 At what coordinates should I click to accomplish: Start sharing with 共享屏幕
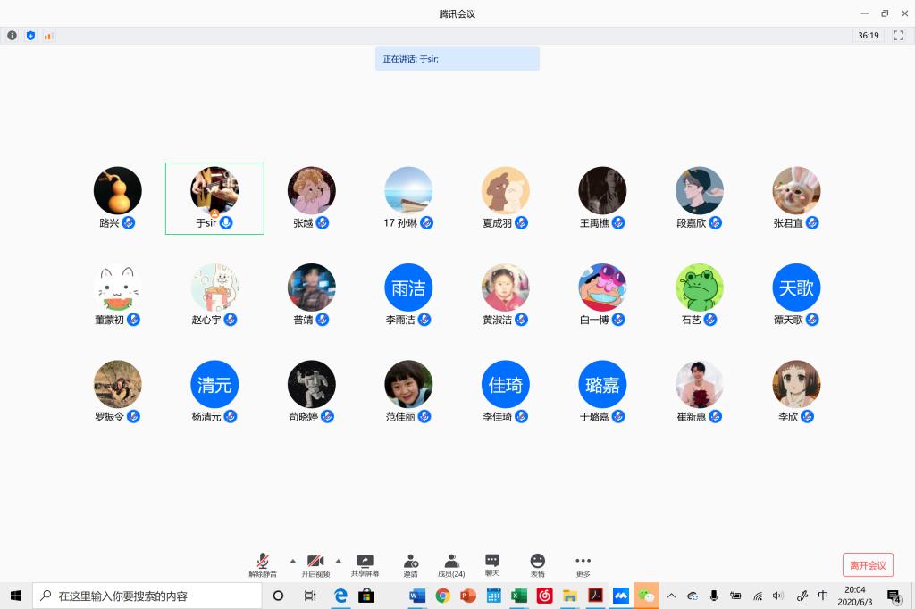(365, 564)
